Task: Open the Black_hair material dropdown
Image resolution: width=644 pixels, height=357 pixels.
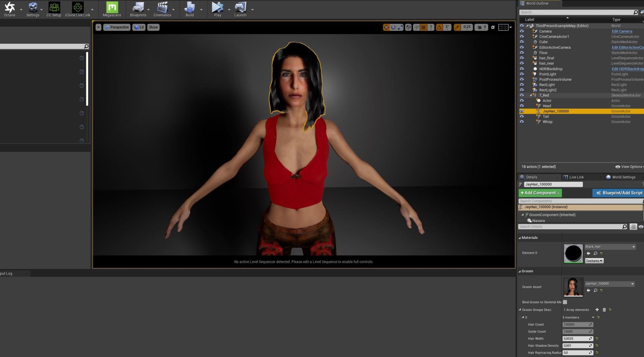Action: pos(633,247)
